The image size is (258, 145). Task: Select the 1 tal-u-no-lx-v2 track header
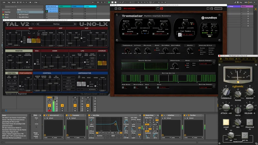pyautogui.click(x=52, y=6)
